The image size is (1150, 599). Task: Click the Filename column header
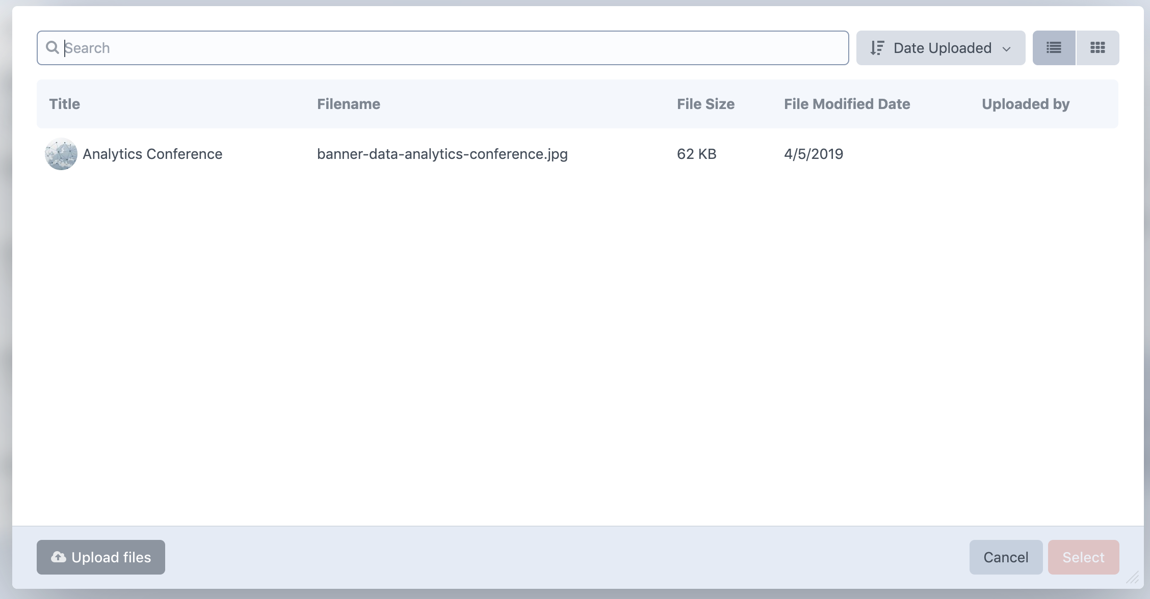(x=349, y=104)
